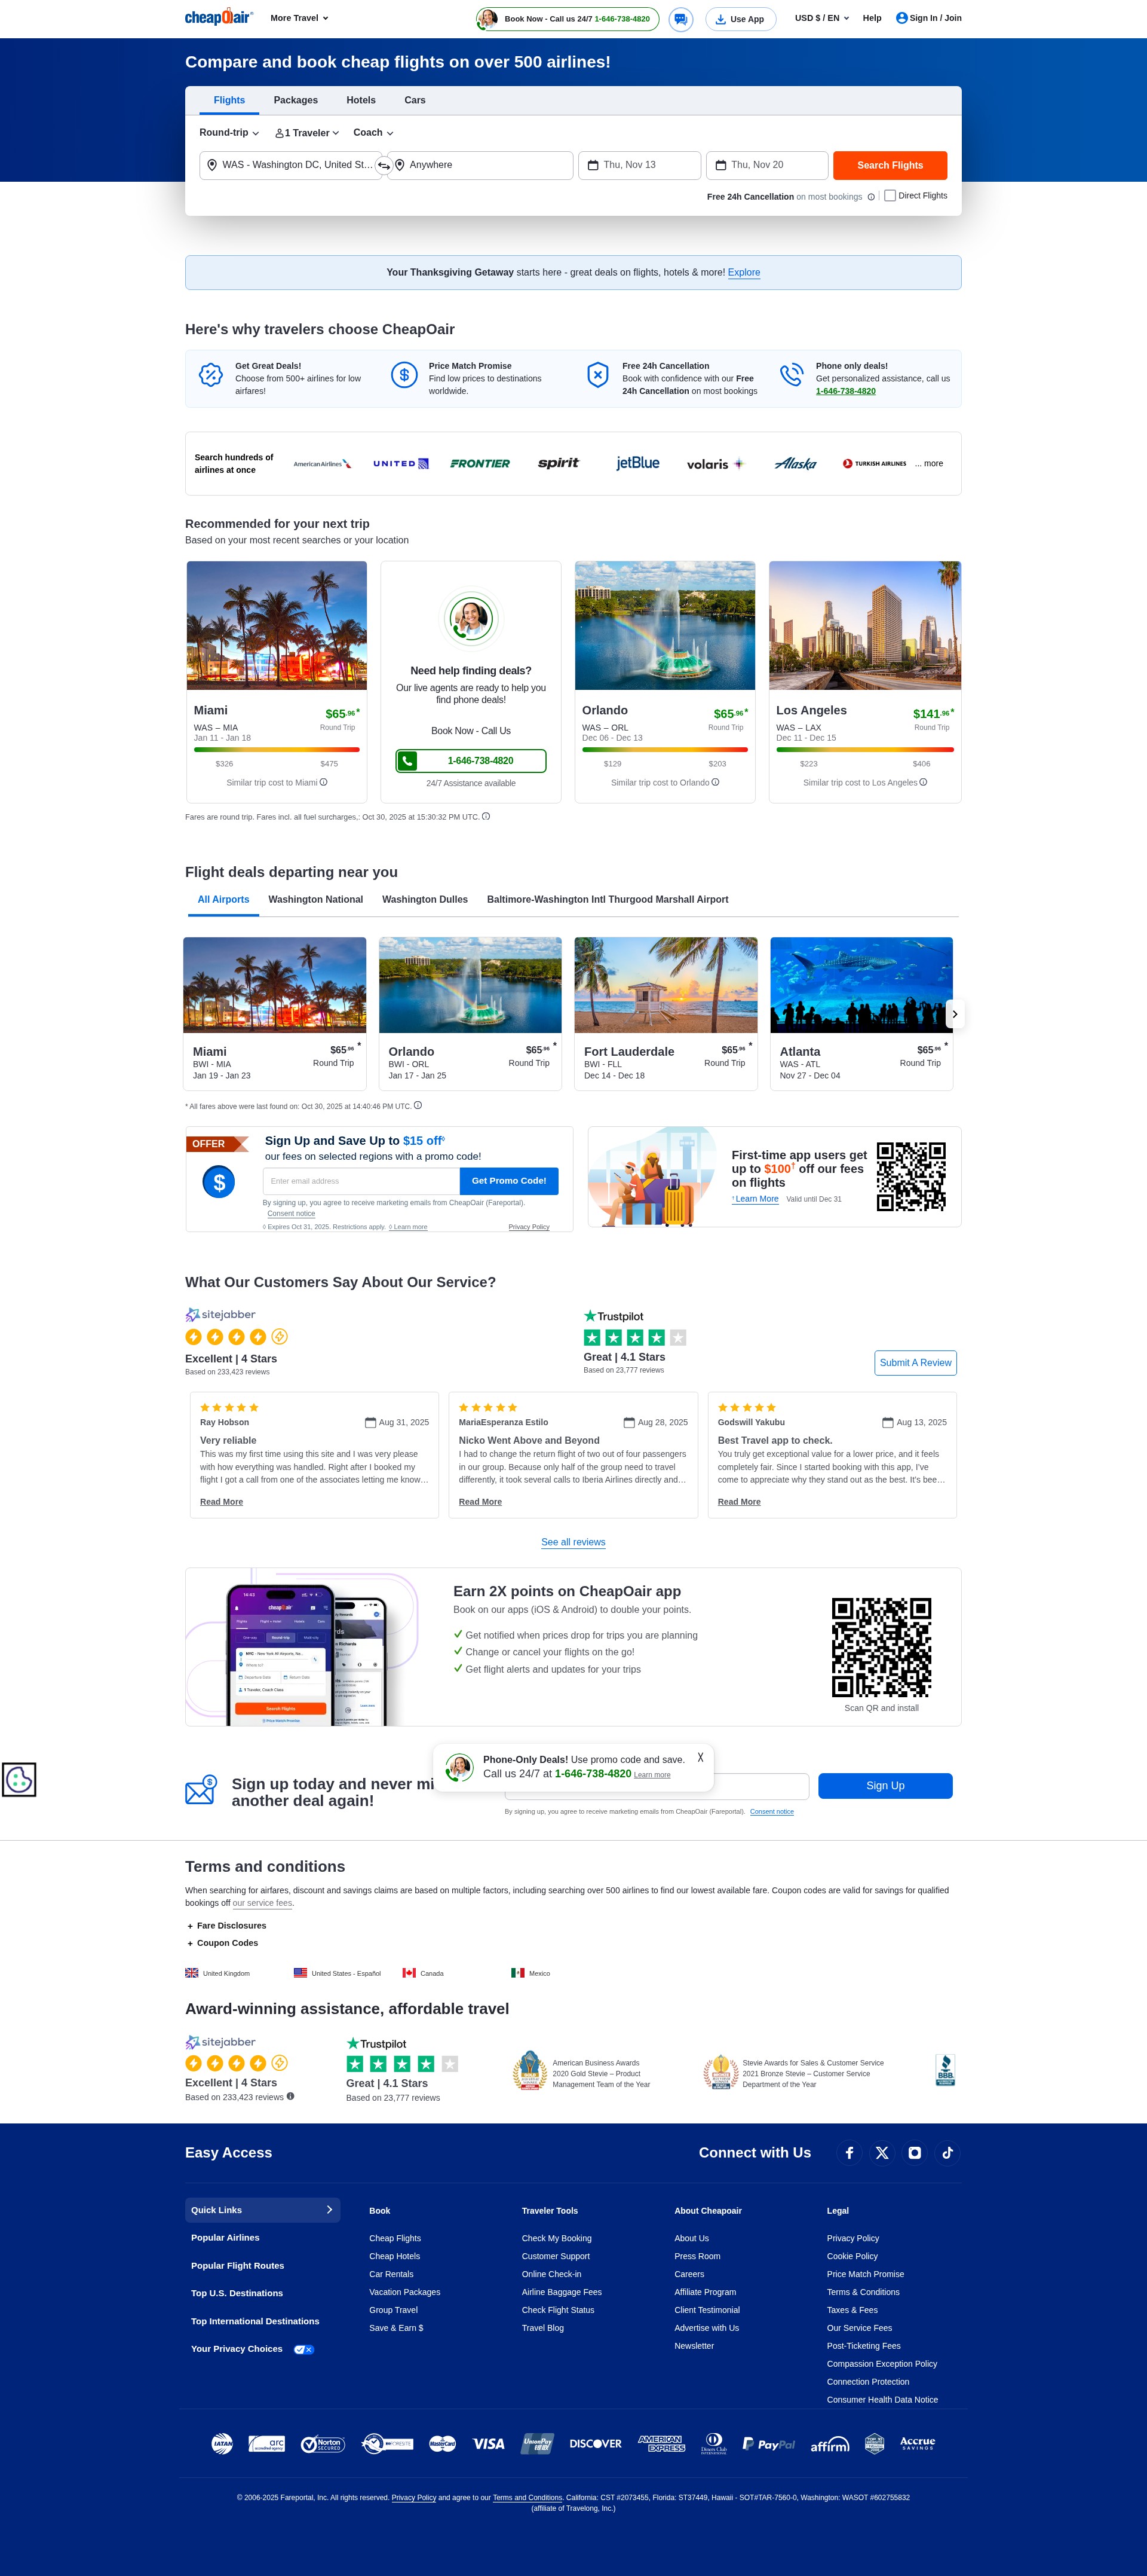This screenshot has height=2576, width=1147.
Task: Visit CheapOair TikTok page
Action: coord(947,2153)
